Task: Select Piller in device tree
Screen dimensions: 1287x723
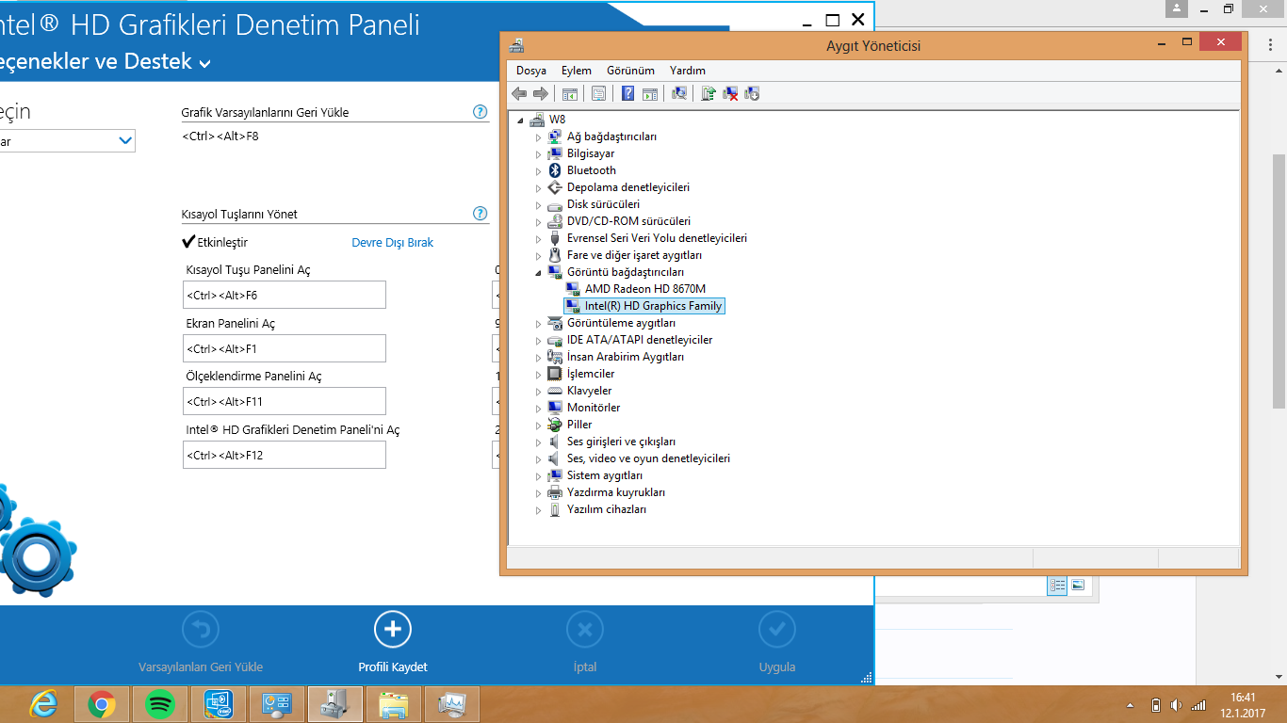Action: [579, 425]
